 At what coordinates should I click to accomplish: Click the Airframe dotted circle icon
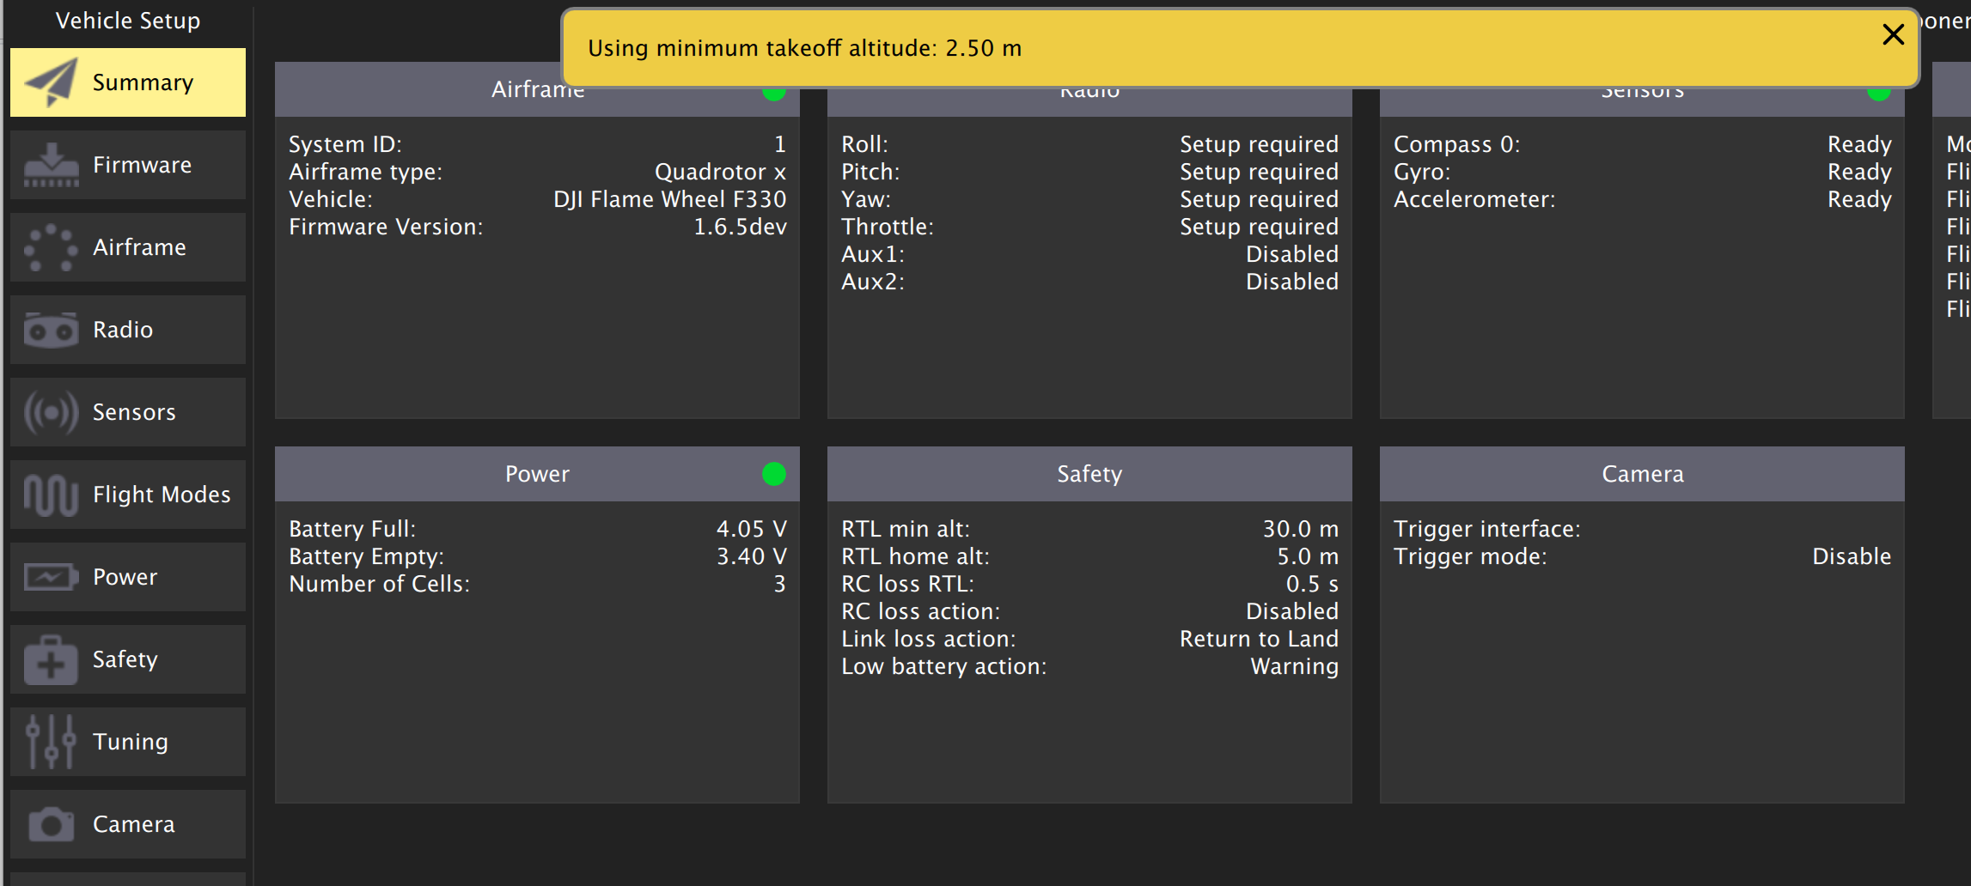click(x=52, y=247)
